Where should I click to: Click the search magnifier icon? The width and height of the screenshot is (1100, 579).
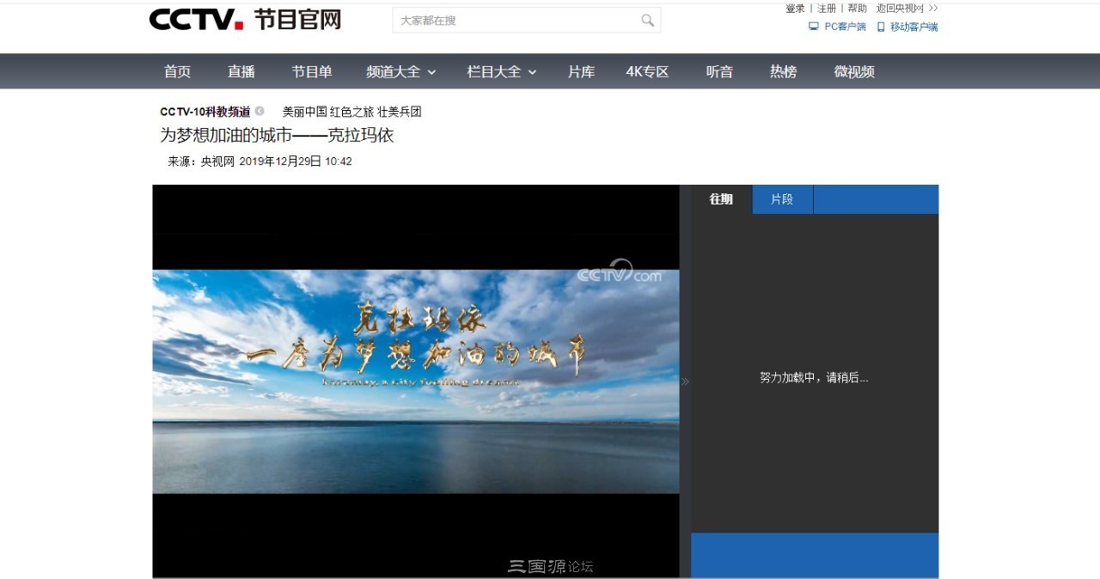pos(647,20)
